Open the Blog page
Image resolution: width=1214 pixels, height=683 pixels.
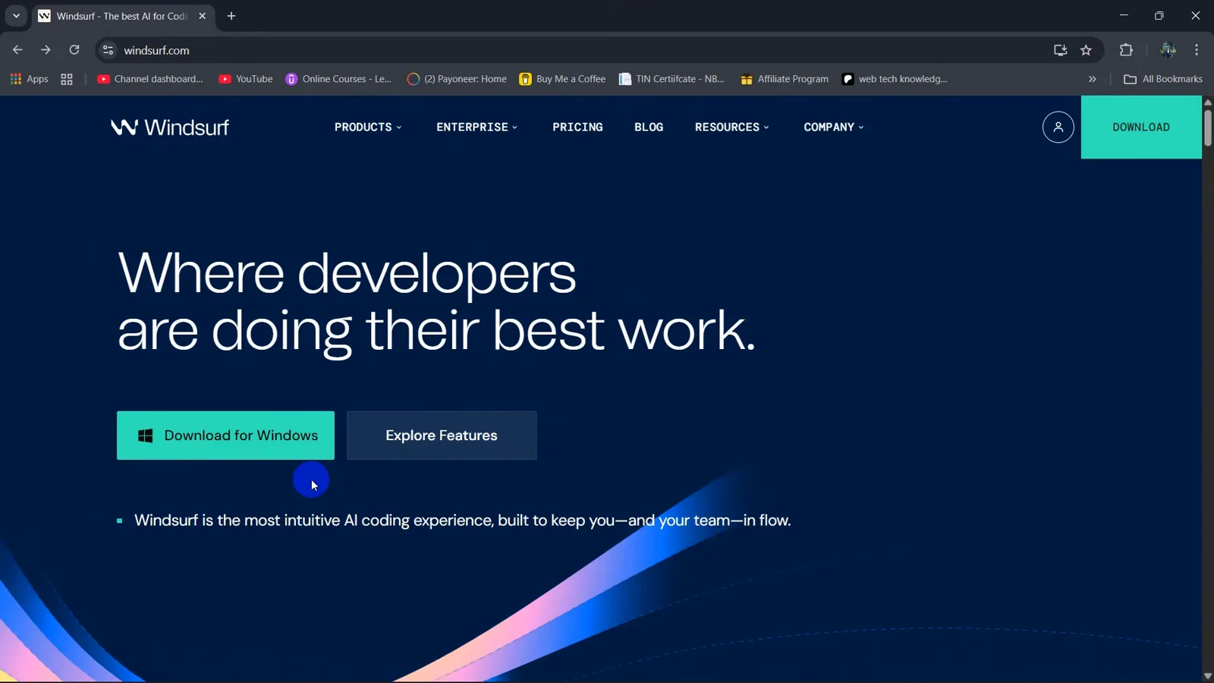[649, 127]
